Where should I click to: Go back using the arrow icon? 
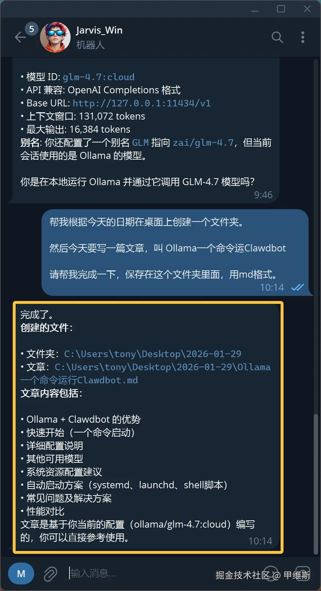(20, 37)
